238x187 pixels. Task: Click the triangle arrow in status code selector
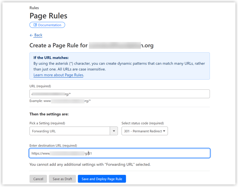click(164, 131)
